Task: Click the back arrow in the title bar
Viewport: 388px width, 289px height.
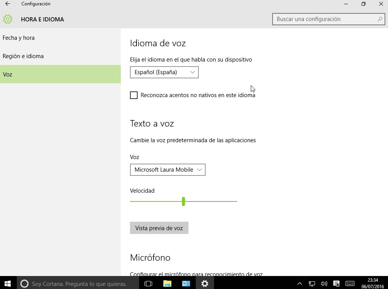Action: 8,4
